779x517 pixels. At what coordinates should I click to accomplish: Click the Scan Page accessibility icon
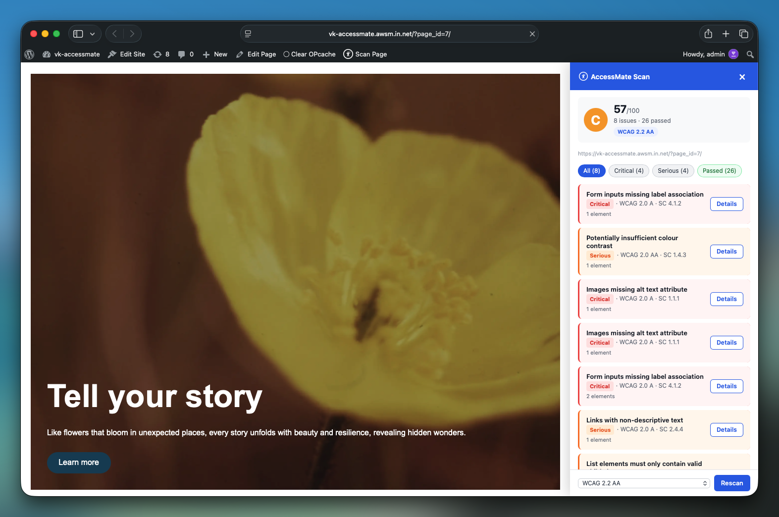(348, 54)
